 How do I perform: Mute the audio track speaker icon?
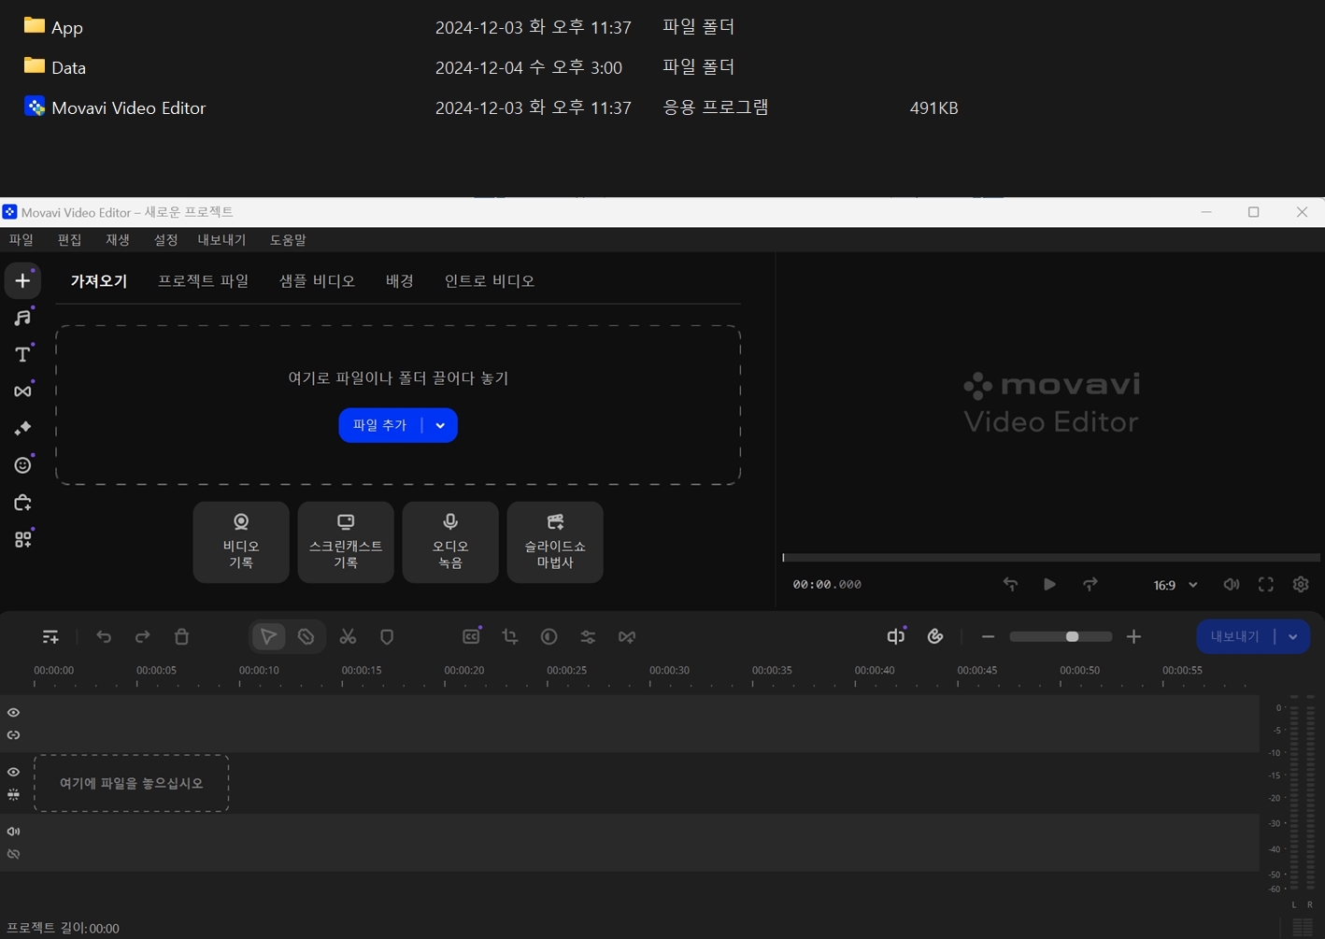(13, 832)
